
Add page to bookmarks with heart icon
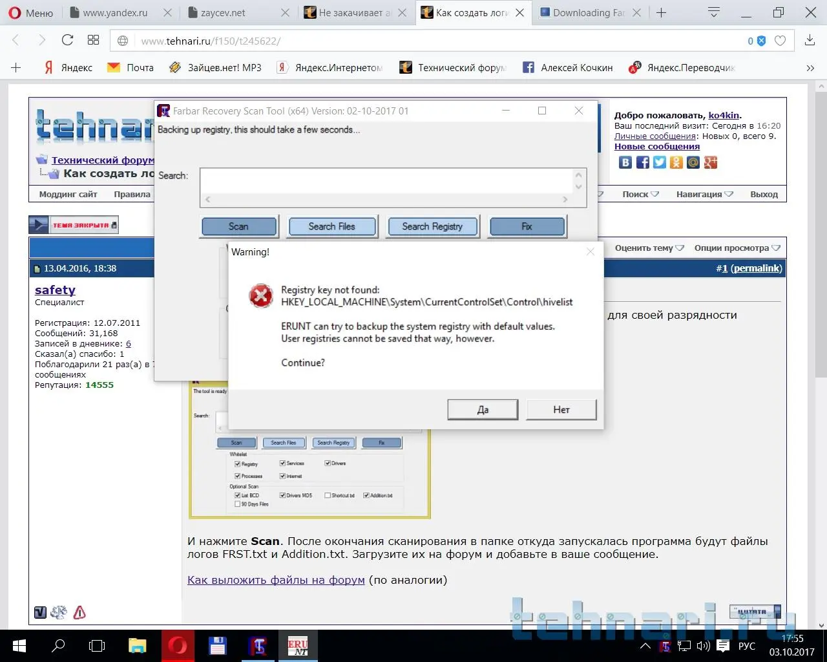point(780,41)
